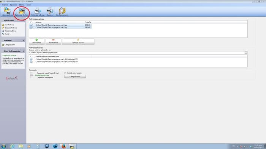
Task: Choose Compresión para la Web / E-Mail
Action: tap(47, 73)
